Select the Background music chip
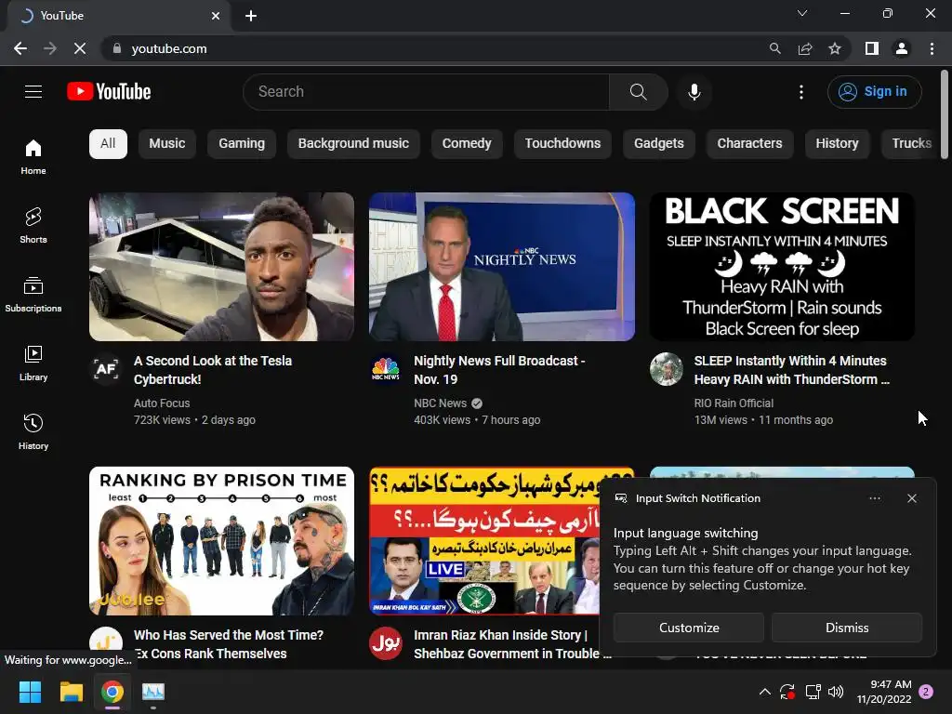 [x=353, y=144]
